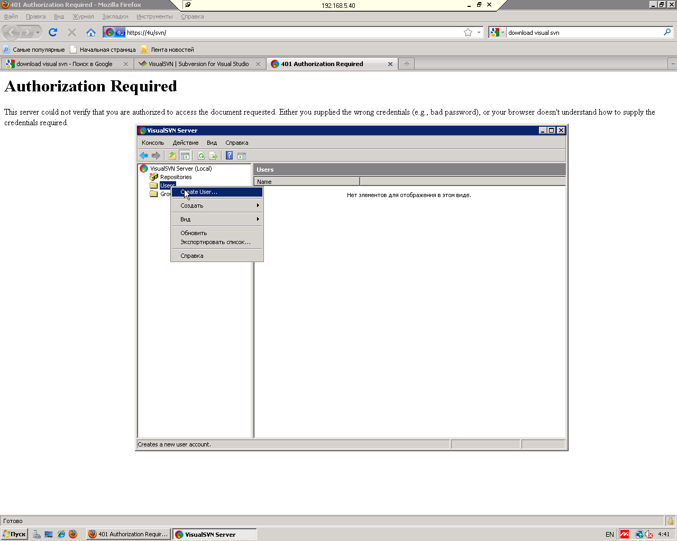Open the Справка menu in VisualSVN Server
Image resolution: width=677 pixels, height=541 pixels.
tap(237, 143)
